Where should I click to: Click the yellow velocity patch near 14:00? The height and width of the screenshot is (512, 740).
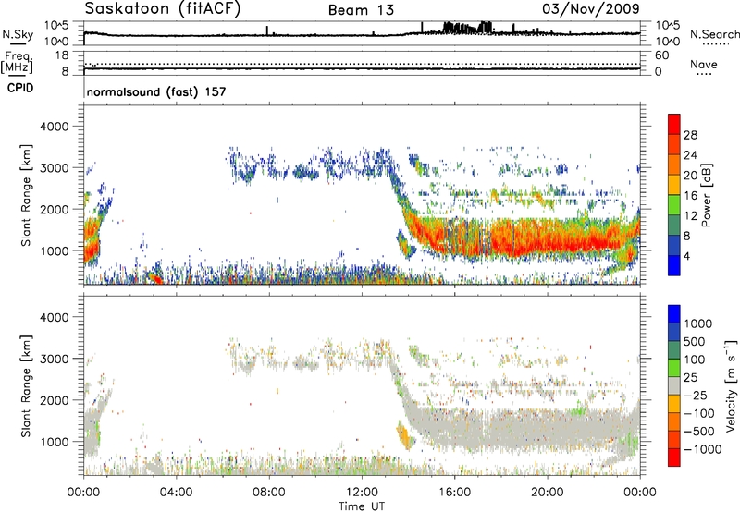coord(404,436)
